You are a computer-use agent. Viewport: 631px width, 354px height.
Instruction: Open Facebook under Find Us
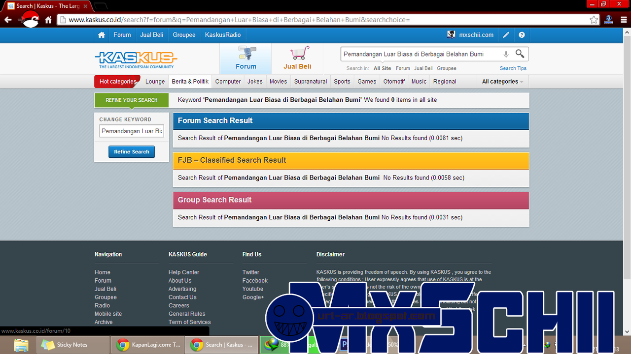pos(255,281)
